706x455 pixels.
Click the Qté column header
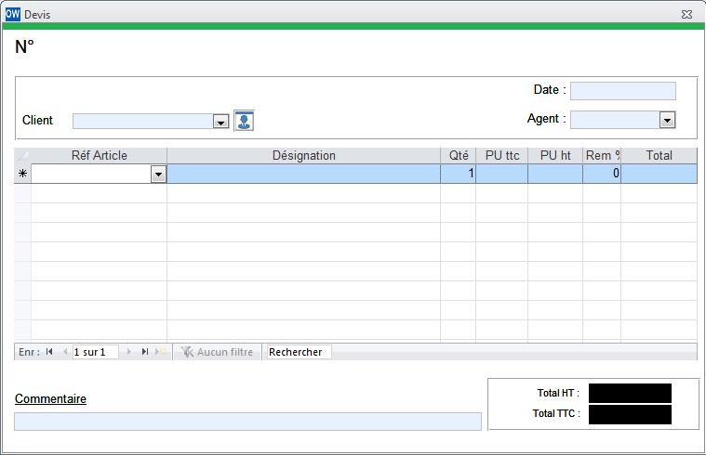(459, 156)
